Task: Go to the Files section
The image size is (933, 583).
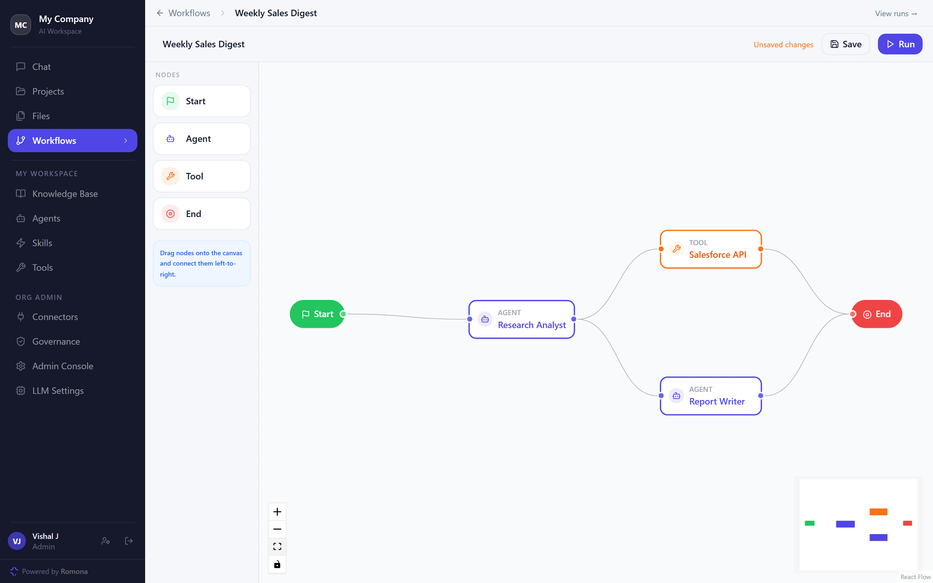Action: click(x=73, y=116)
